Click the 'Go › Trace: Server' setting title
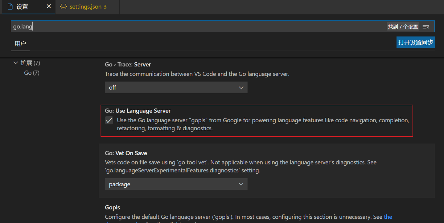Screen dimensions: 444x223 click(x=128, y=64)
